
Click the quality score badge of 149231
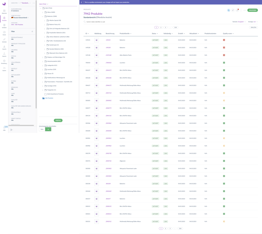[x=224, y=40]
